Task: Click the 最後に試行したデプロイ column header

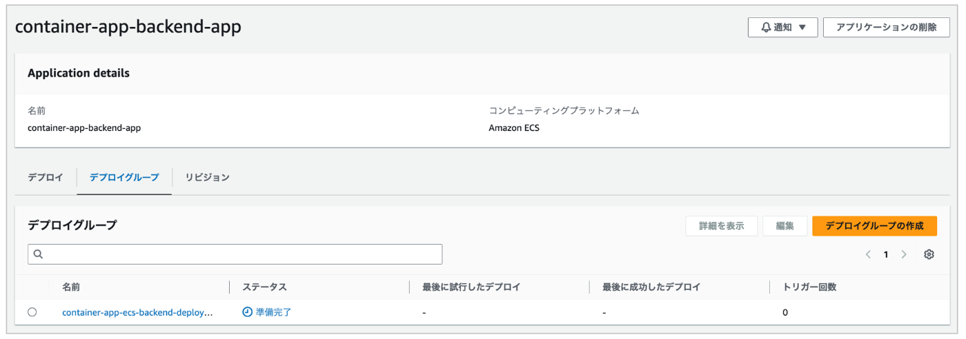Action: 471,287
